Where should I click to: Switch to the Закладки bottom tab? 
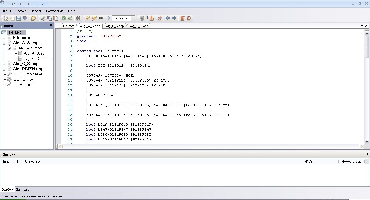(x=23, y=190)
